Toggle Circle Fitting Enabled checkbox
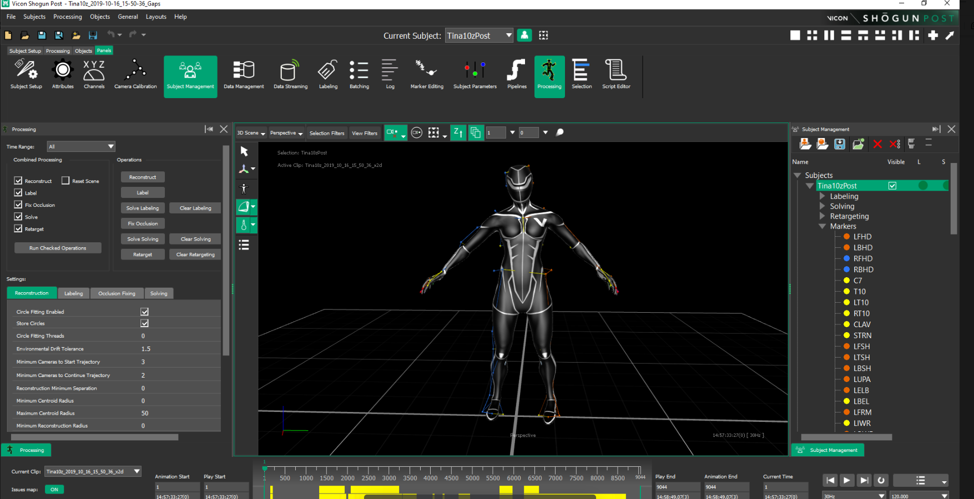This screenshot has height=499, width=974. [144, 312]
